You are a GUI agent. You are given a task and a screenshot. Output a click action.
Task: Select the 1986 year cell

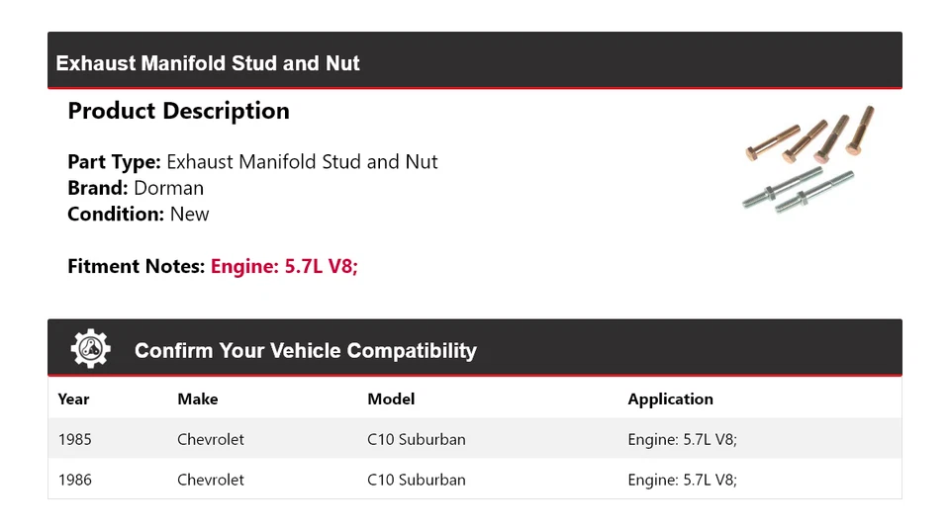pyautogui.click(x=75, y=480)
